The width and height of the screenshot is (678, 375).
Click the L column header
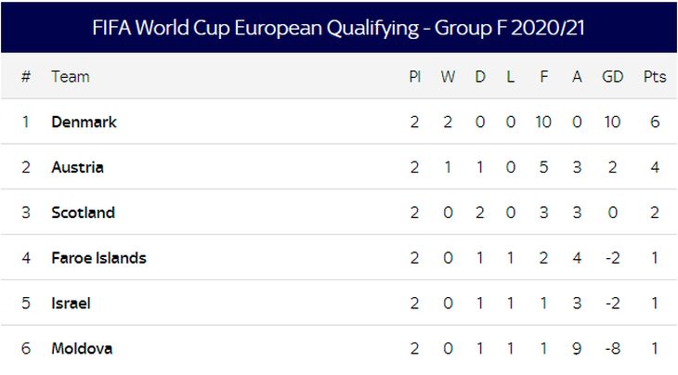point(511,77)
